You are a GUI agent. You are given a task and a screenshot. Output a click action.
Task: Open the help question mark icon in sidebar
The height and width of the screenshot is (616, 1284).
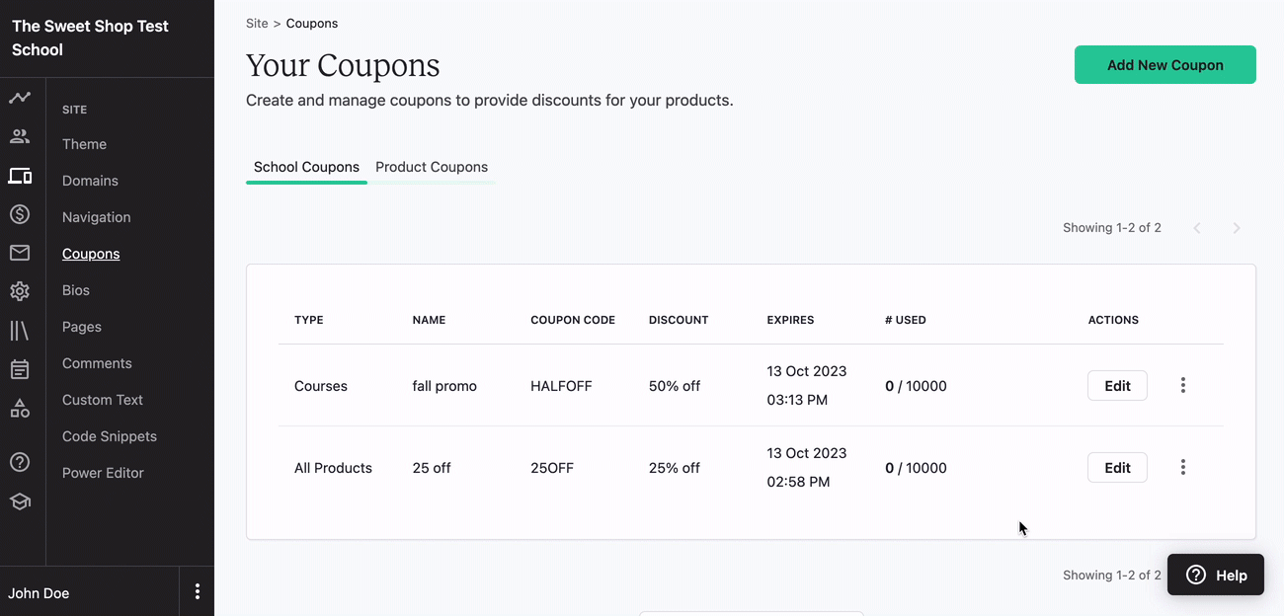[20, 461]
